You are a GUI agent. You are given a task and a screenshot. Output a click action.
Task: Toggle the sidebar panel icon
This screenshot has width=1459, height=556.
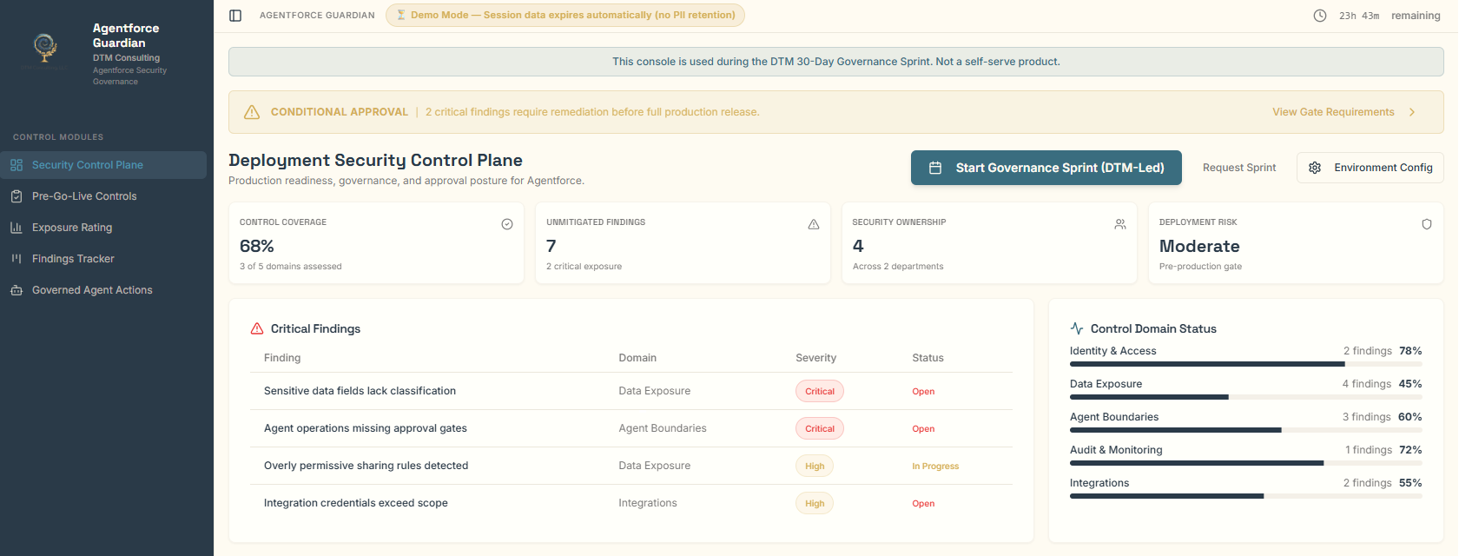(235, 16)
